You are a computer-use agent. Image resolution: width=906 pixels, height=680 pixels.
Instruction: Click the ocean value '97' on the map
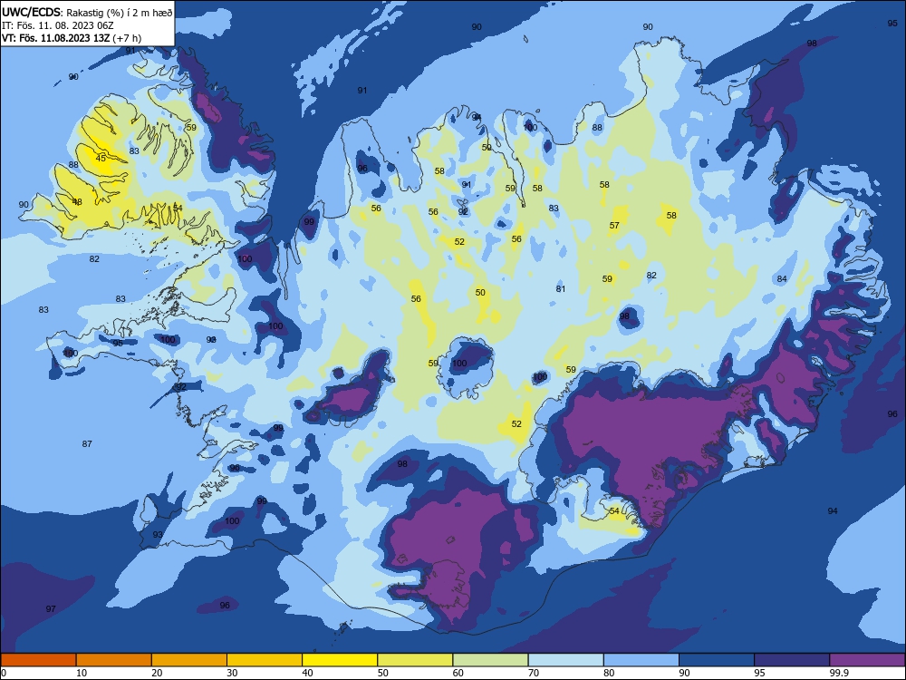[51, 609]
